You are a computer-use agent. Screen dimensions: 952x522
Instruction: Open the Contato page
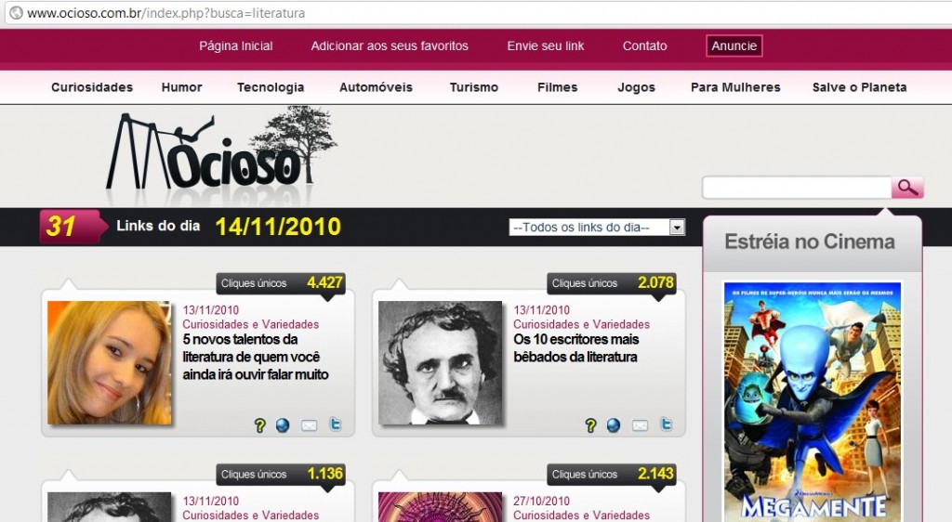(645, 46)
